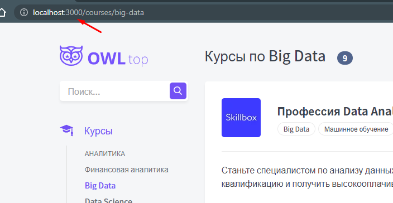Open the Профессия Data Analyst course title
The width and height of the screenshot is (393, 203).
pyautogui.click(x=335, y=112)
